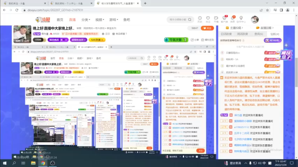Open the new tab plus button

[x=145, y=3]
